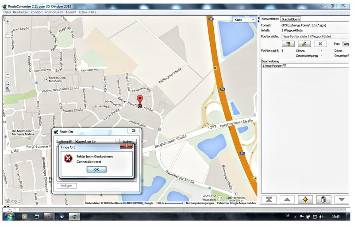Show hidden system tray icons
Image resolution: width=354 pixels, height=226 pixels.
(x=295, y=217)
